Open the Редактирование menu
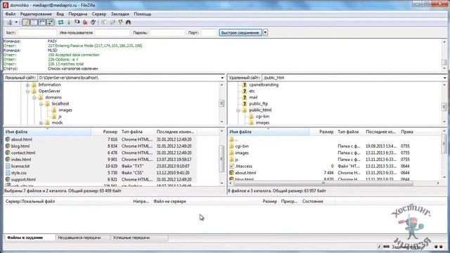Viewport: 450px width, 253px height. (36, 14)
